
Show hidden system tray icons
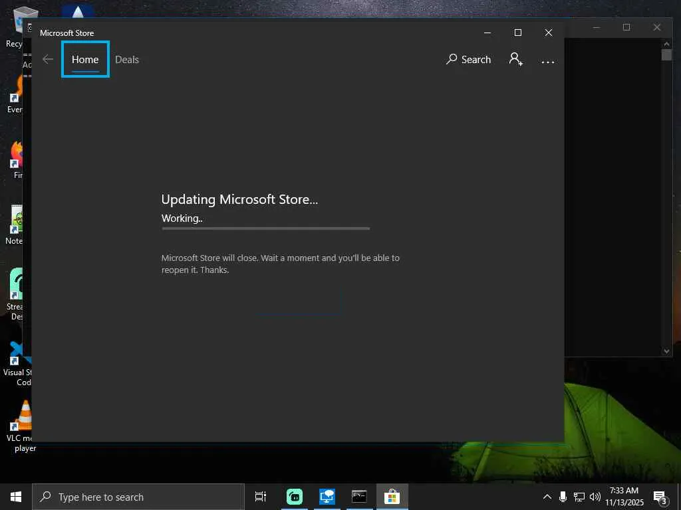point(547,497)
